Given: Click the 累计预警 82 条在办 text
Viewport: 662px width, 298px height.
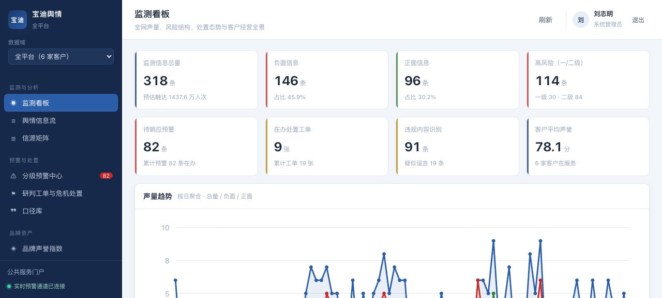Looking at the screenshot, I should pos(170,163).
